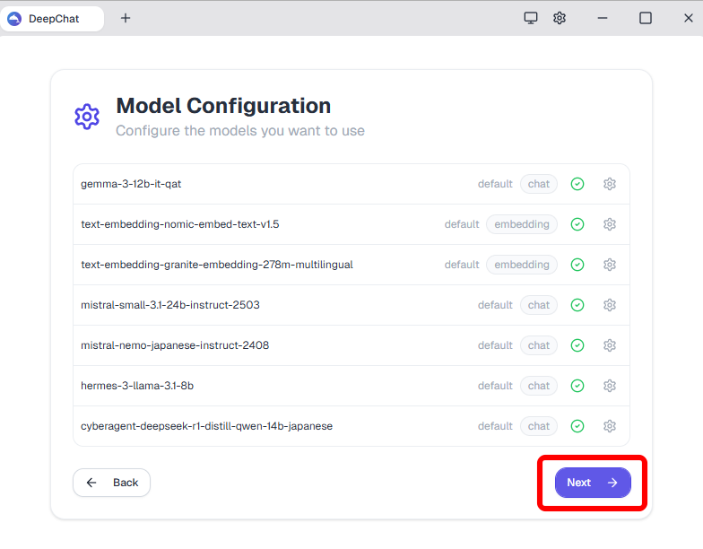703x549 pixels.
Task: Select model name hermes-3-llama-3.1-8b
Action: tap(137, 386)
